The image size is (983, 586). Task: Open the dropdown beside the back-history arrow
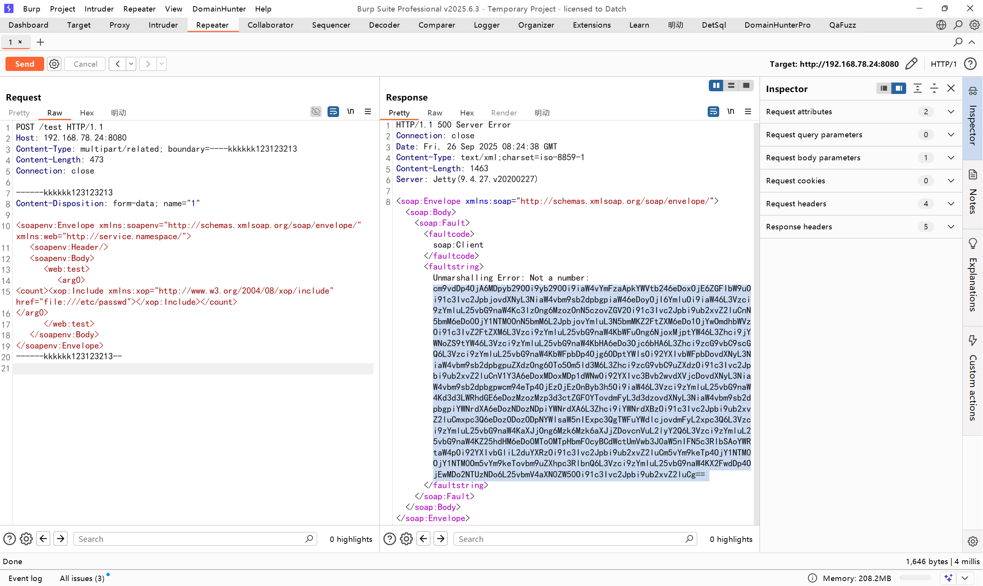131,64
